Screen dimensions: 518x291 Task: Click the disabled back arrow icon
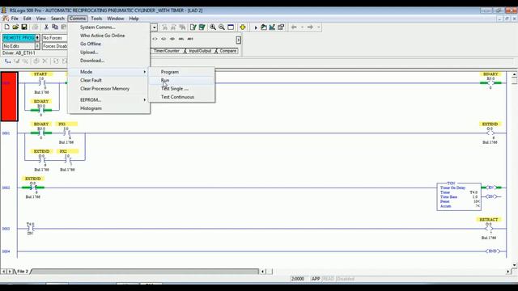[x=294, y=27]
